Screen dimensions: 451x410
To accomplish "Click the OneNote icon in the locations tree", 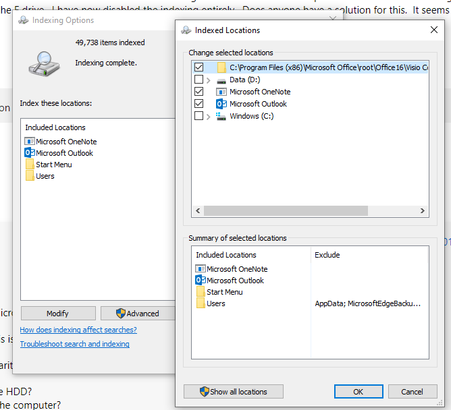I will pos(221,92).
